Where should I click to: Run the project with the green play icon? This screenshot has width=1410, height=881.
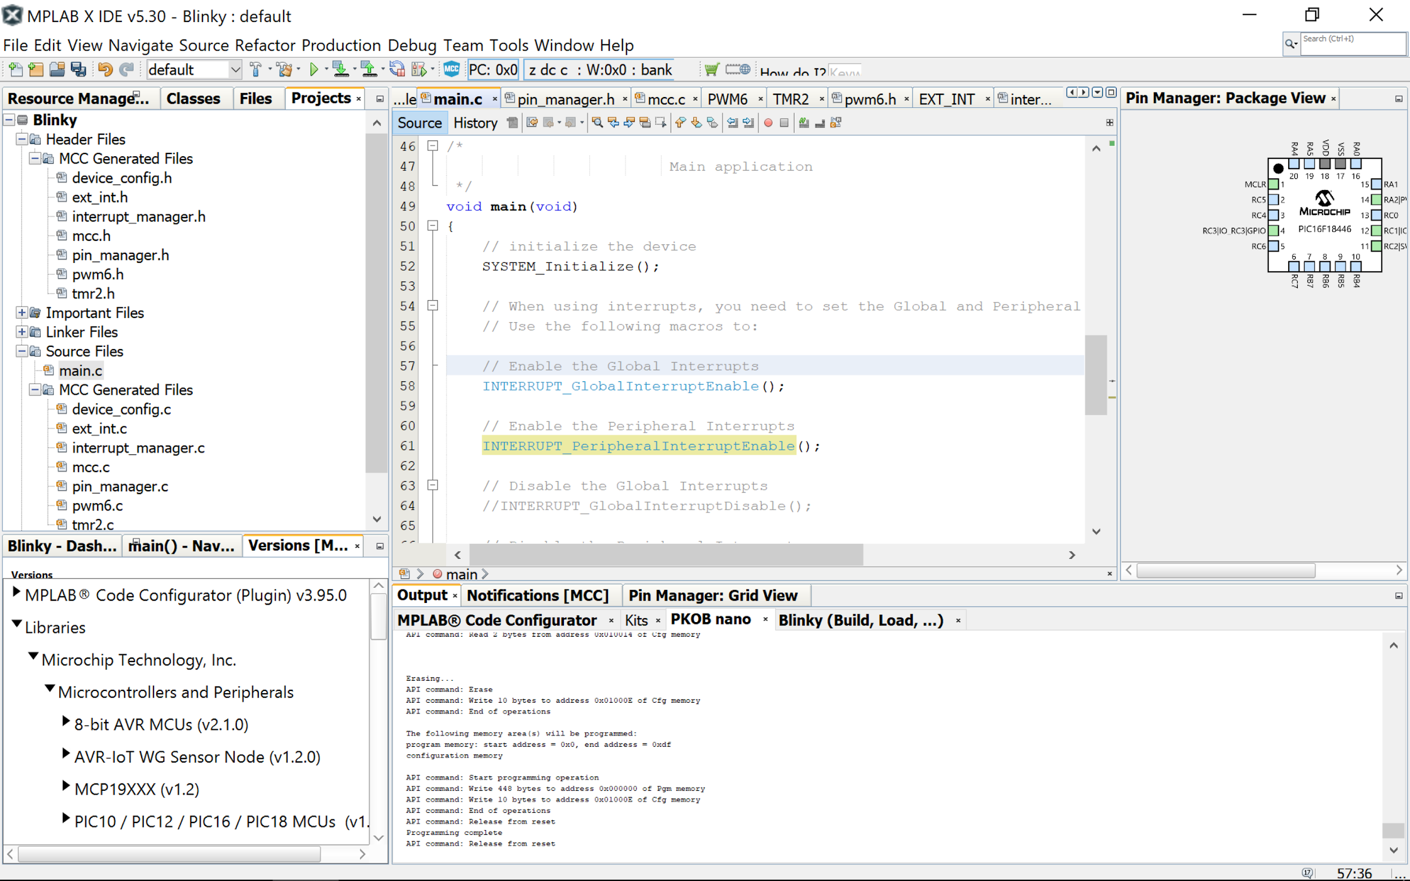(x=314, y=70)
